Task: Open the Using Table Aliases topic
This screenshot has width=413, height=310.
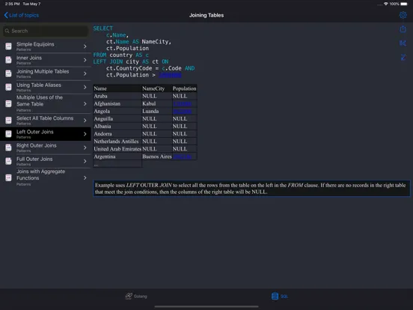Action: click(x=46, y=88)
